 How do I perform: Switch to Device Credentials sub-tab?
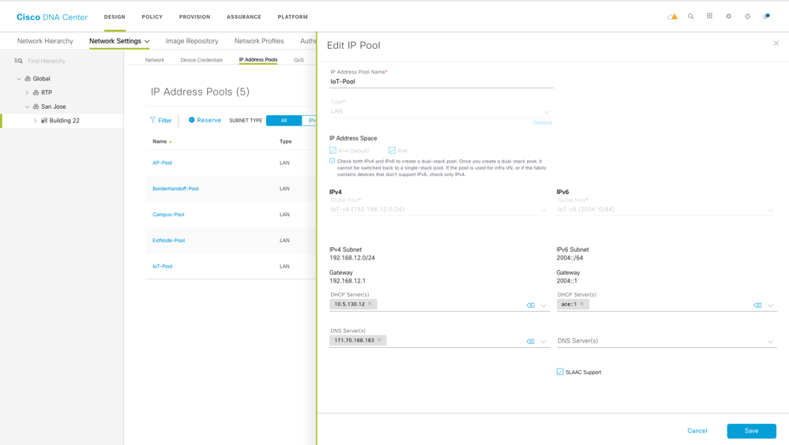201,60
